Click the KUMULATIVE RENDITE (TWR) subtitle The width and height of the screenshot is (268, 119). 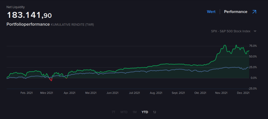[x=72, y=25]
